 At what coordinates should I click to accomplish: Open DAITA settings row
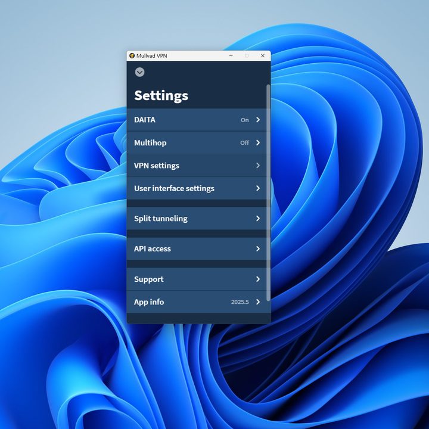[197, 120]
